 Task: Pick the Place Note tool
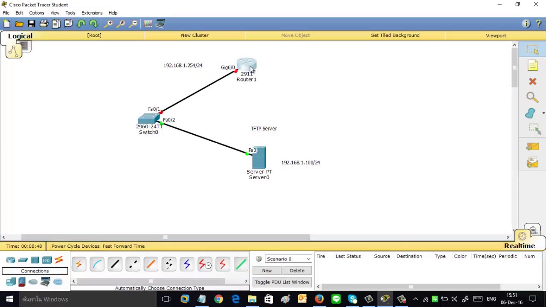pyautogui.click(x=532, y=65)
